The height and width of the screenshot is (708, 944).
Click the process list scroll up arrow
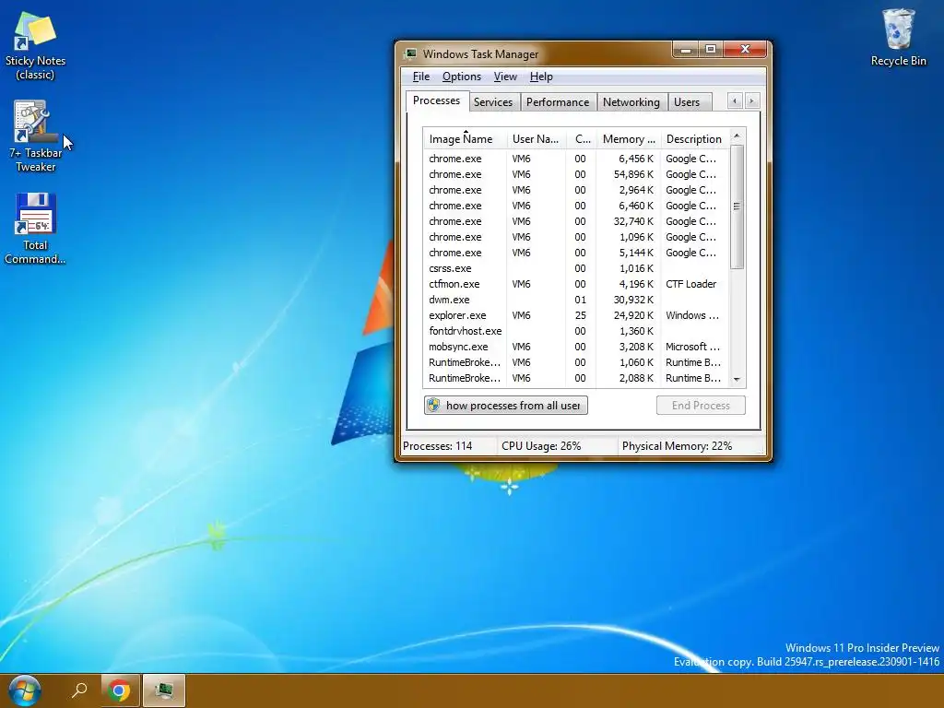pos(737,136)
